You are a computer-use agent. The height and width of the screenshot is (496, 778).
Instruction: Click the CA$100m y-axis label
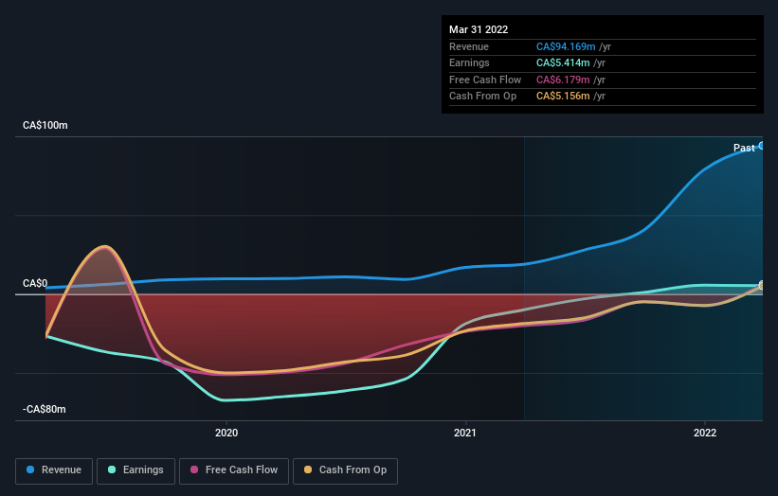45,125
